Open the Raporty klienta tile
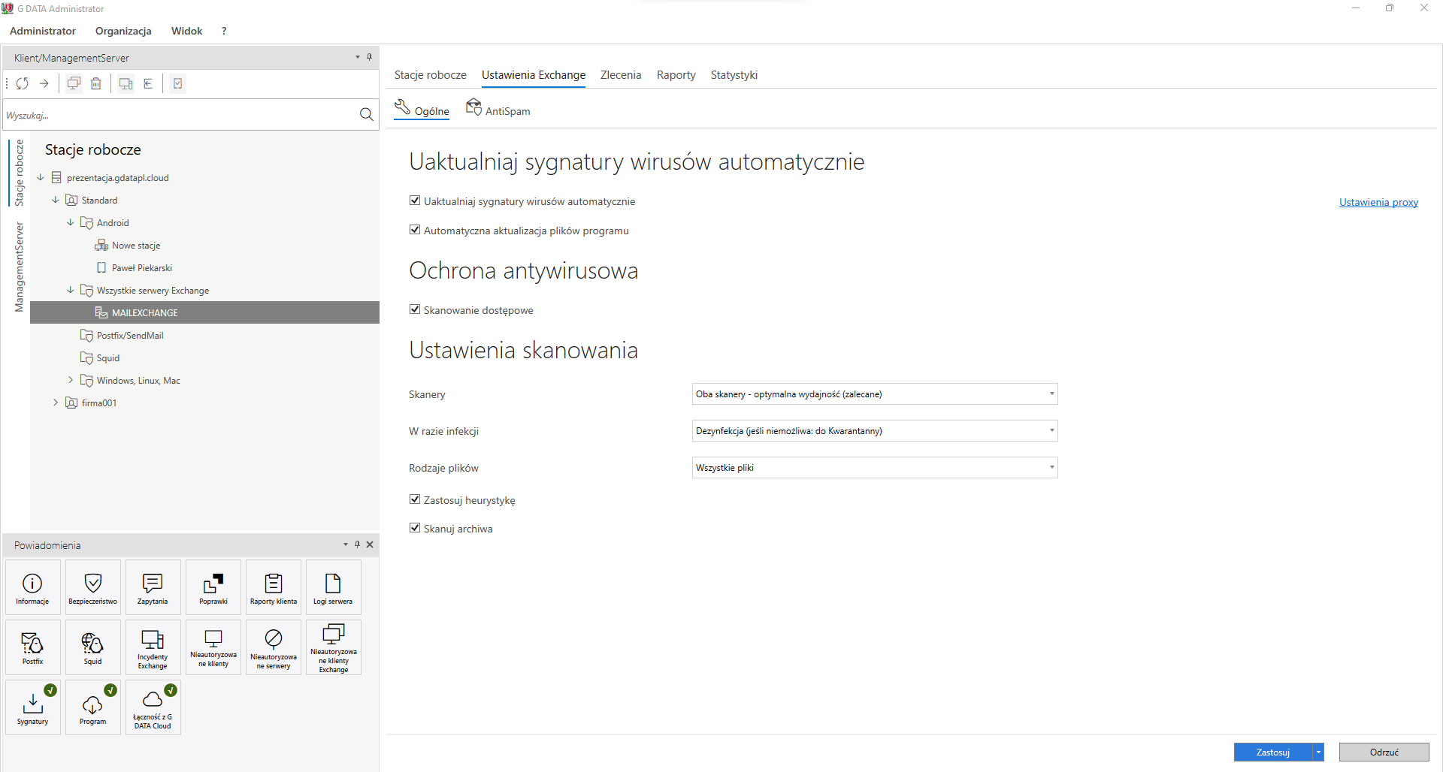This screenshot has height=772, width=1443. tap(274, 587)
